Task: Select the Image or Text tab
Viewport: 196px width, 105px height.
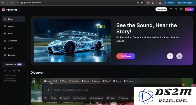Action: point(50,81)
